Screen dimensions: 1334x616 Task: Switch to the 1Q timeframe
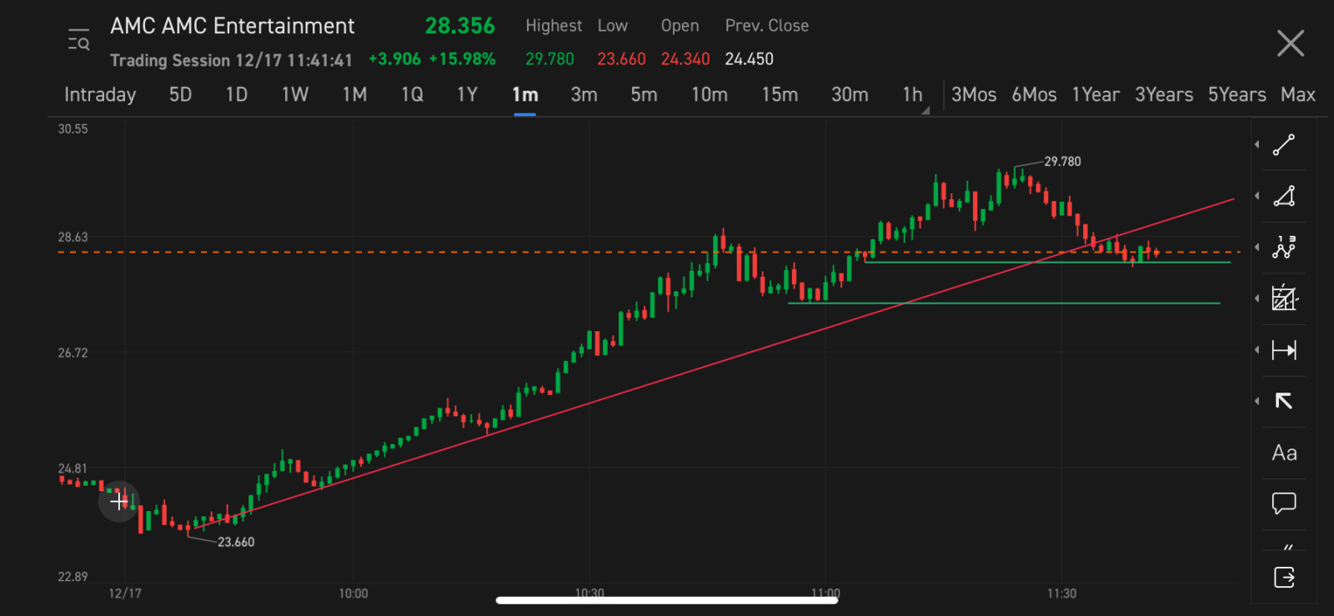coord(412,94)
